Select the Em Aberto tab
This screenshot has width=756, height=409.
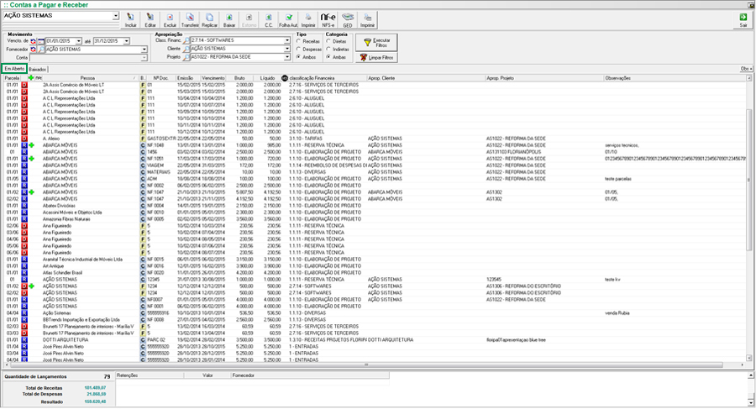click(13, 69)
